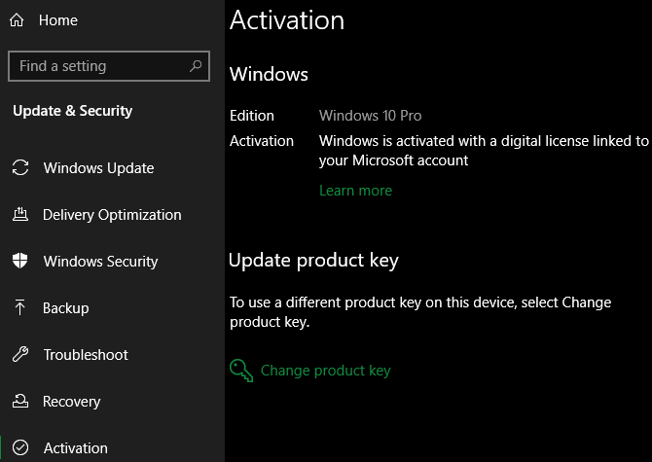Click the Activation checkmark circle icon
The height and width of the screenshot is (462, 652).
coord(19,448)
